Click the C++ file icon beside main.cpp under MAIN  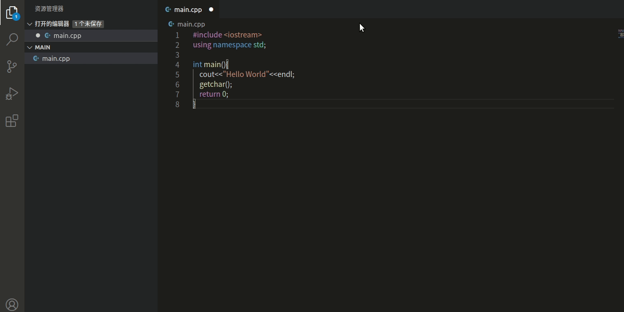click(35, 58)
